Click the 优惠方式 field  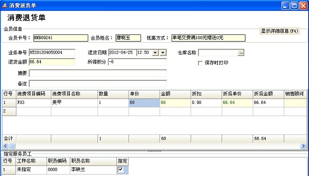(x=208, y=38)
